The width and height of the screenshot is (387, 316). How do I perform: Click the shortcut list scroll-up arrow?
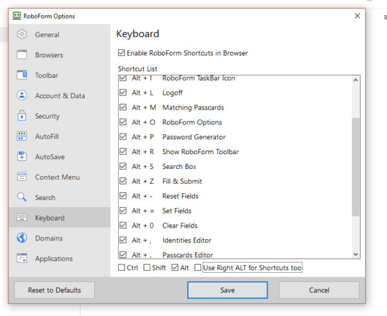355,80
